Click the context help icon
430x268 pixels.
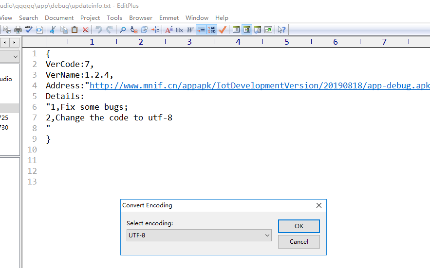pos(281,30)
